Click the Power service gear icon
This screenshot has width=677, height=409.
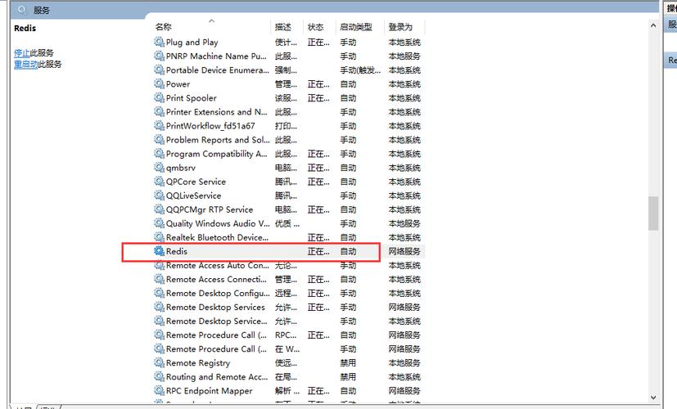pyautogui.click(x=159, y=84)
